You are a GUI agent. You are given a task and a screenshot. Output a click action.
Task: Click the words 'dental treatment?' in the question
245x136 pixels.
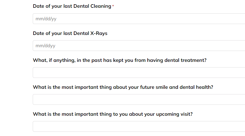point(185,60)
